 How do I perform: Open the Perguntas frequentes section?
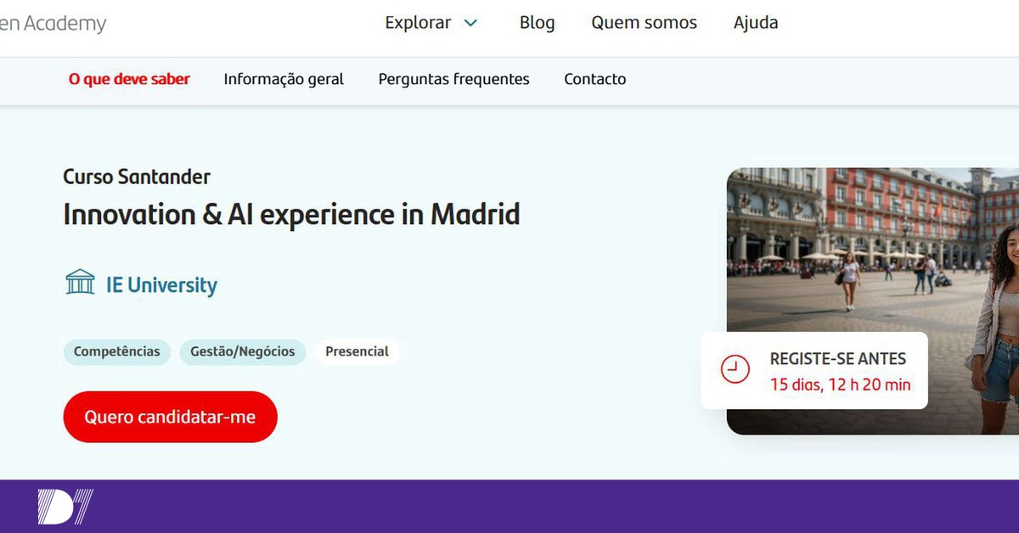pyautogui.click(x=454, y=79)
